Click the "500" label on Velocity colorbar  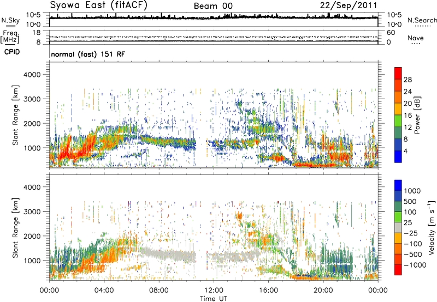click(411, 201)
